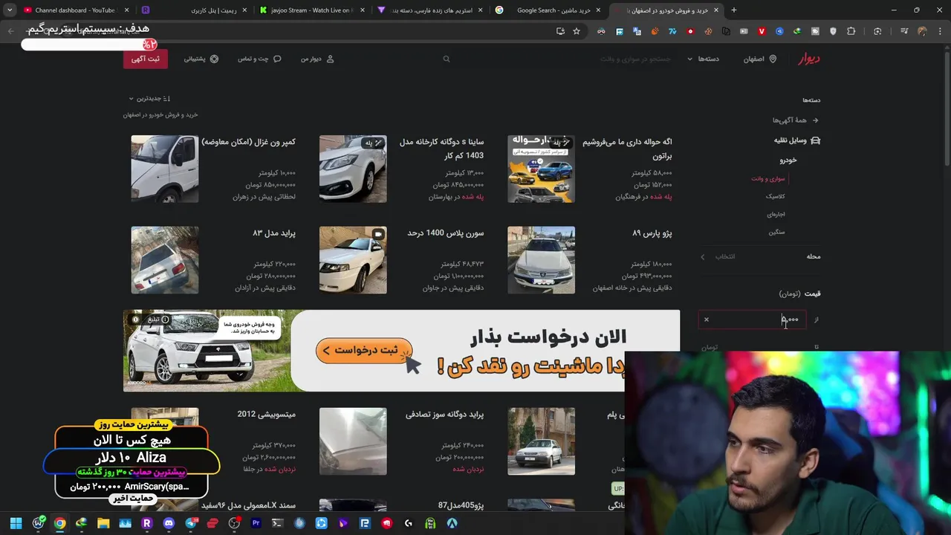This screenshot has height=535, width=951.
Task: Click the search magnifier icon
Action: click(447, 59)
